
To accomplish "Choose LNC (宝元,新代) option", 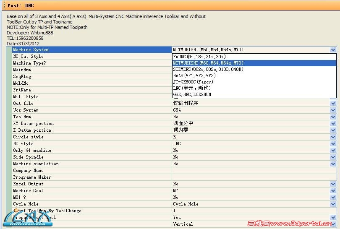I will 254,88.
